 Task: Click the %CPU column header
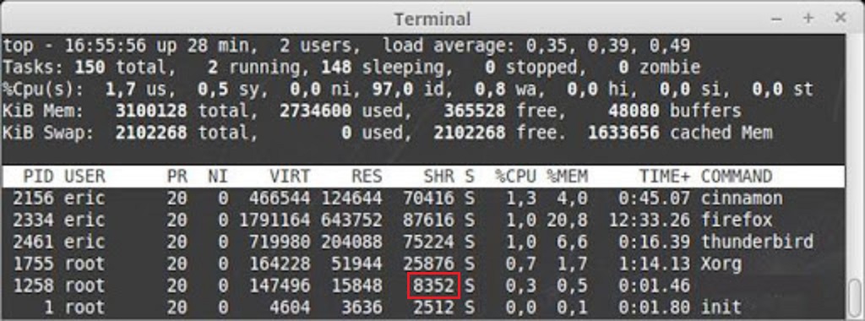click(515, 177)
